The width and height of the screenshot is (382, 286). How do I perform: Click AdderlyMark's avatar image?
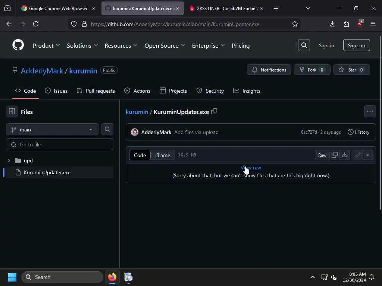click(134, 132)
